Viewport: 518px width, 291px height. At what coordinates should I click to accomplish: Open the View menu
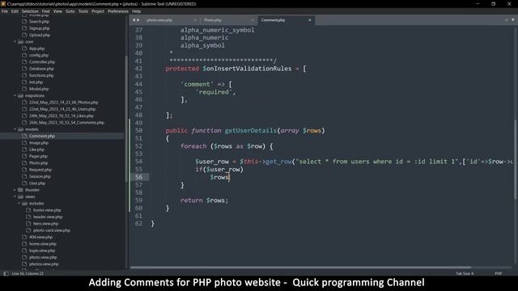(x=57, y=11)
